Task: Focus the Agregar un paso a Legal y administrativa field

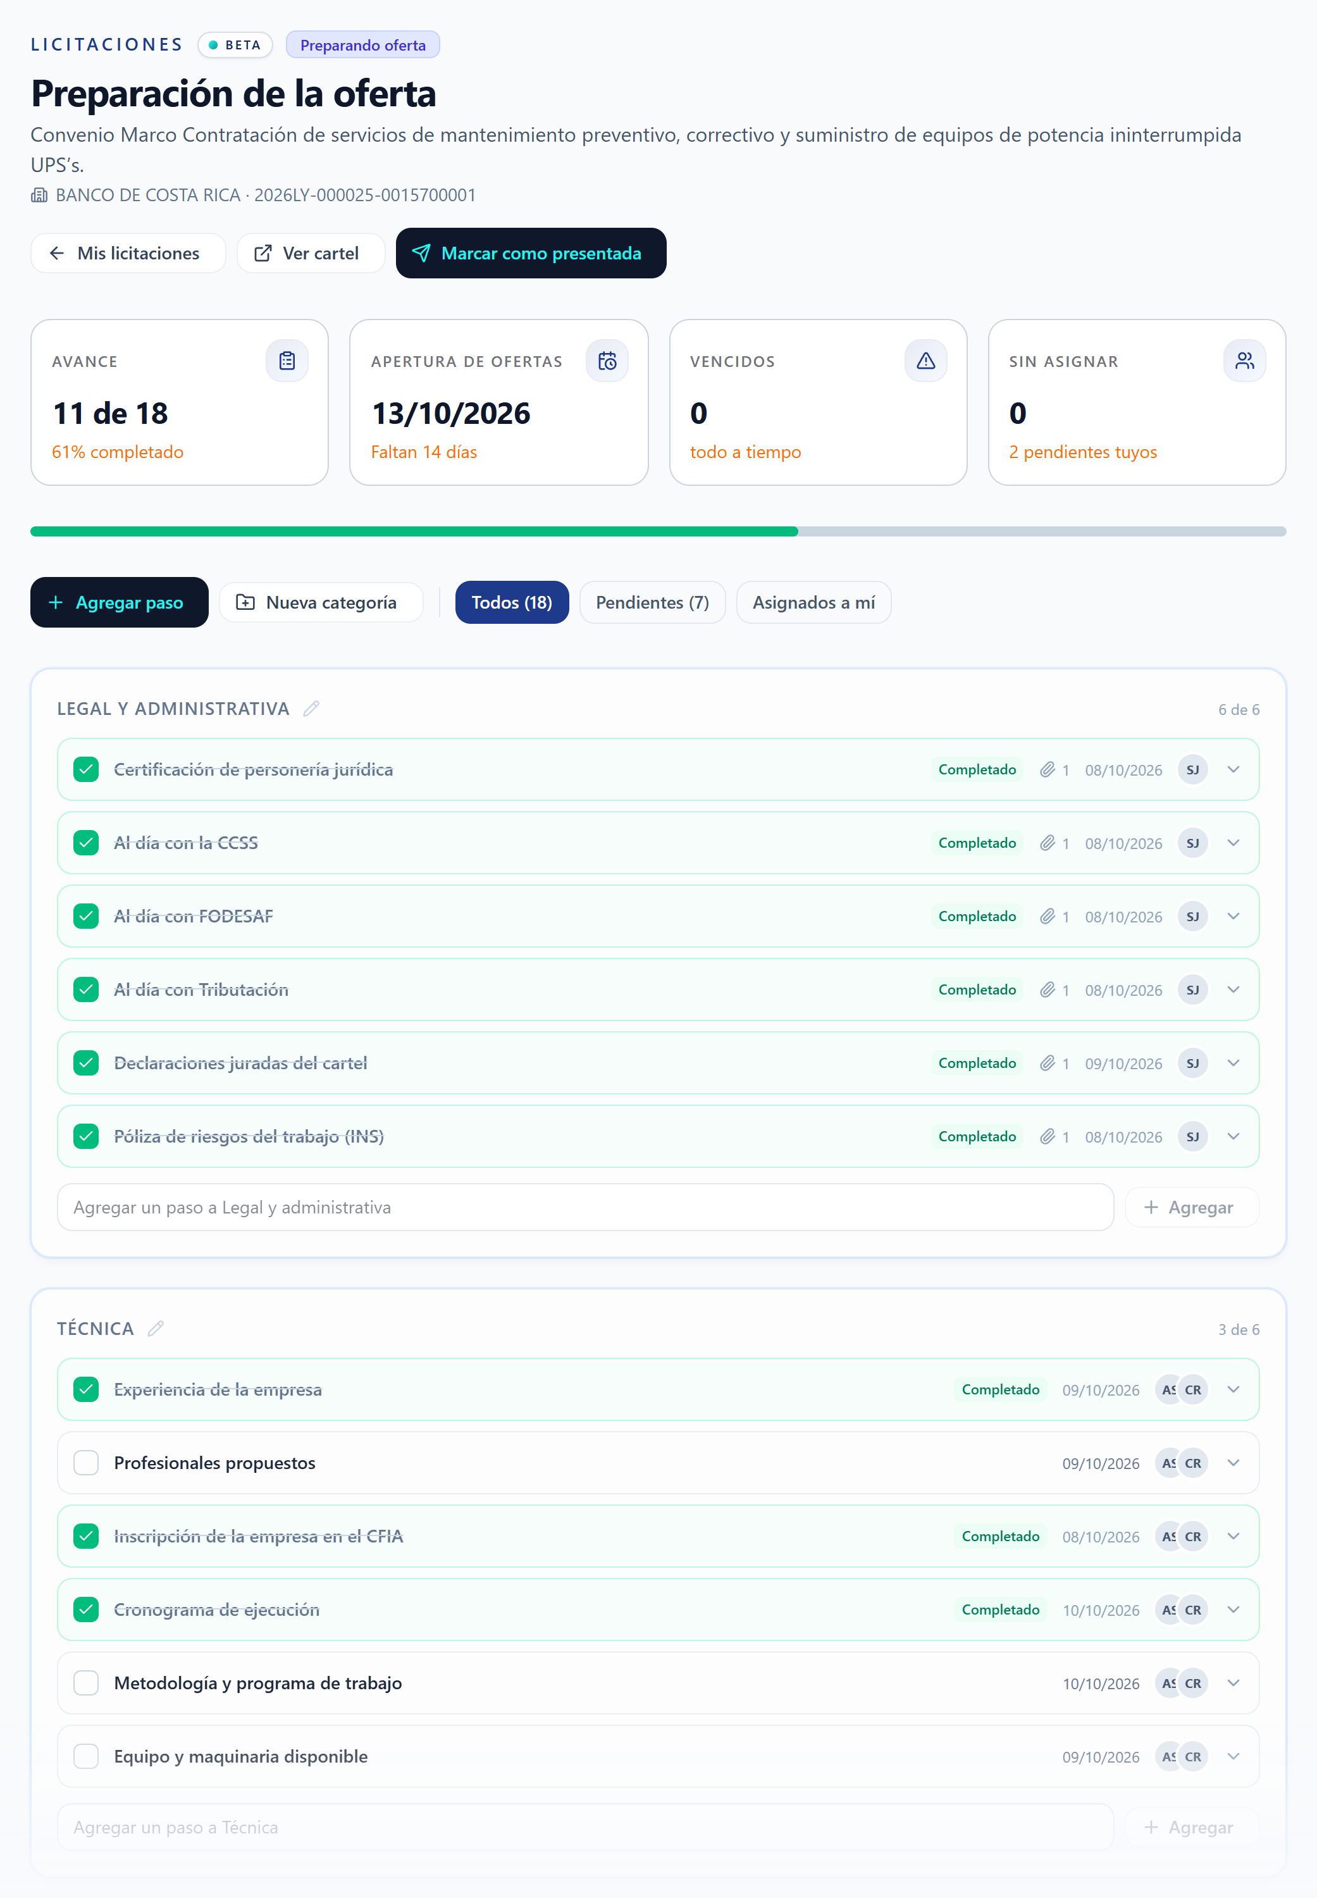Action: [x=585, y=1208]
